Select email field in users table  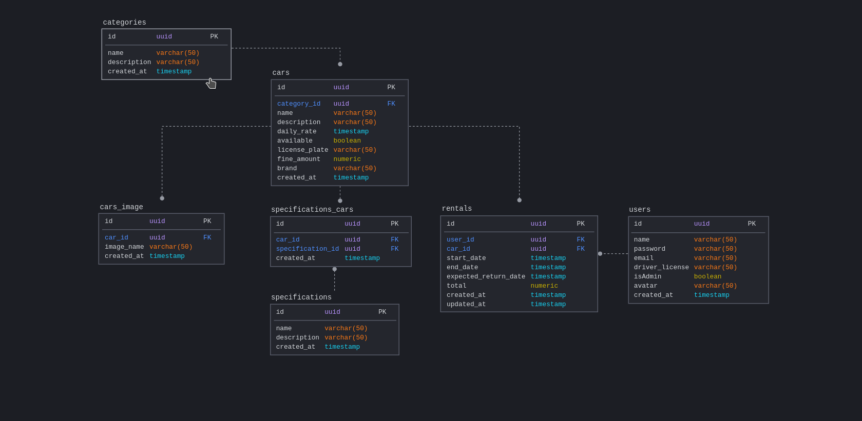[644, 258]
